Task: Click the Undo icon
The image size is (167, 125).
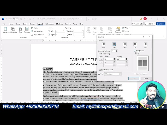Action: (x=25, y=19)
